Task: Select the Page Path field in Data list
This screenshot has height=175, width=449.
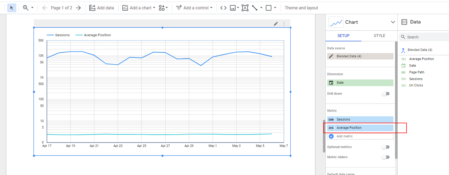Action: pyautogui.click(x=416, y=72)
